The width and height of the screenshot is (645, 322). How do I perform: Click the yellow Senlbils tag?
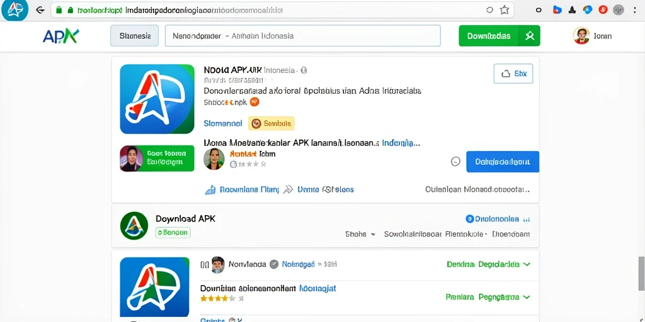coord(271,123)
